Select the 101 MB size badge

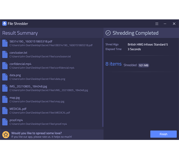[x=143, y=65]
